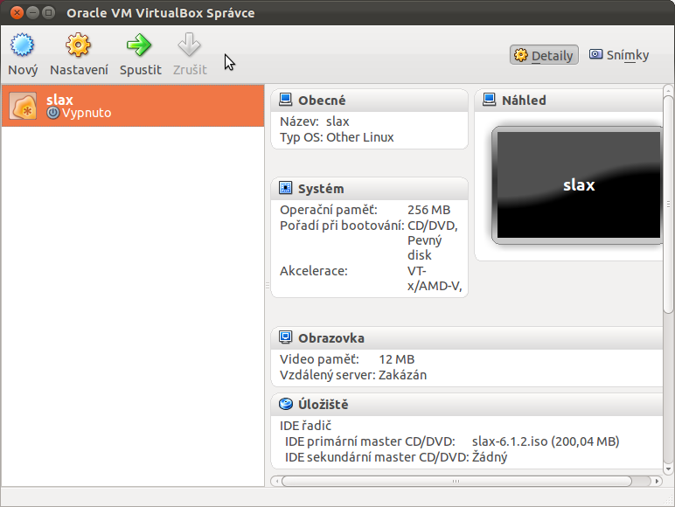This screenshot has height=507, width=675.
Task: Select the slax virtual machine entry
Action: point(133,106)
